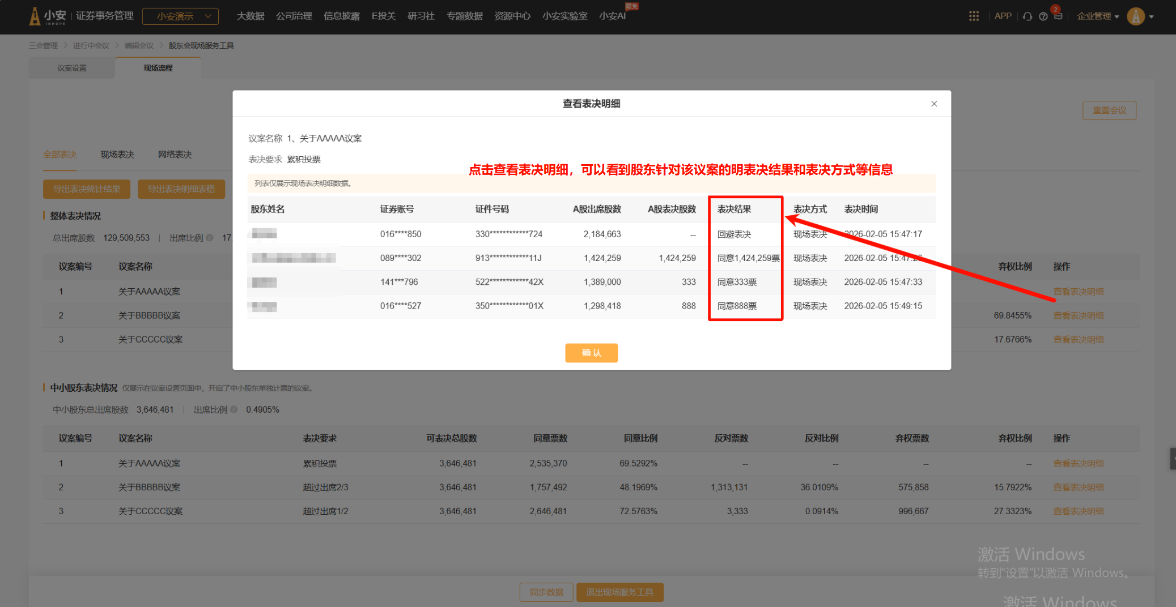Expand the 企业管理 dropdown menu
The height and width of the screenshot is (607, 1176).
coord(1098,16)
